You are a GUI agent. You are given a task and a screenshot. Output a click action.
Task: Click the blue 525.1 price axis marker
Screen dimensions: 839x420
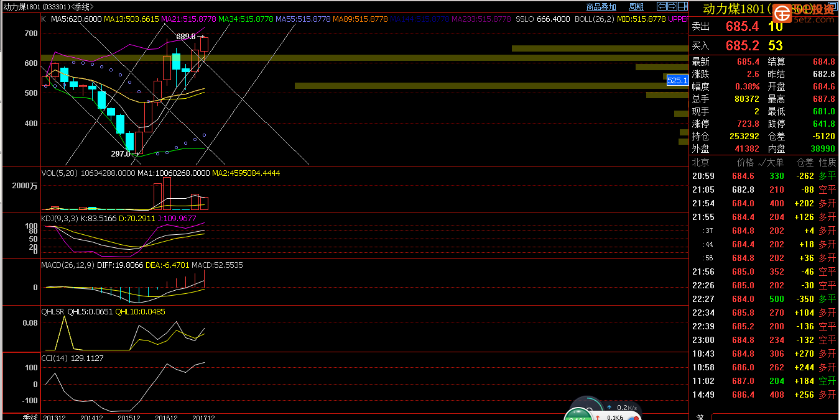[x=677, y=80]
